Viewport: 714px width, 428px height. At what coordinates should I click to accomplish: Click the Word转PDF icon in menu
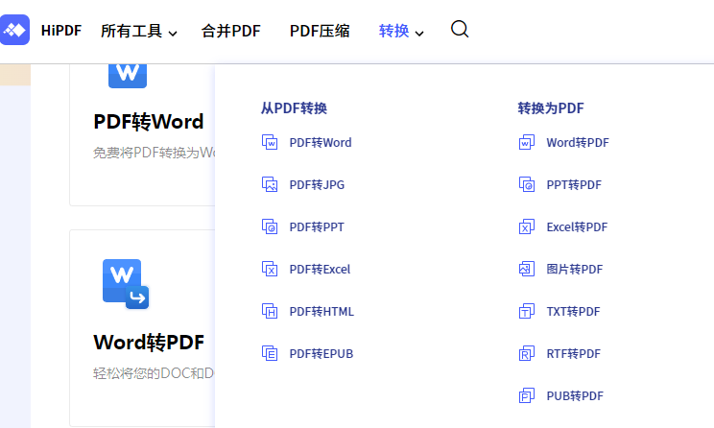click(527, 142)
